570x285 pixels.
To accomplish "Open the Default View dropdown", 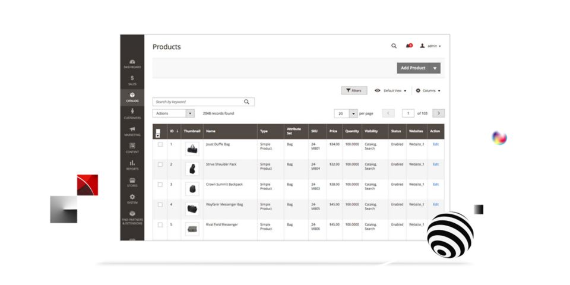I will 391,90.
